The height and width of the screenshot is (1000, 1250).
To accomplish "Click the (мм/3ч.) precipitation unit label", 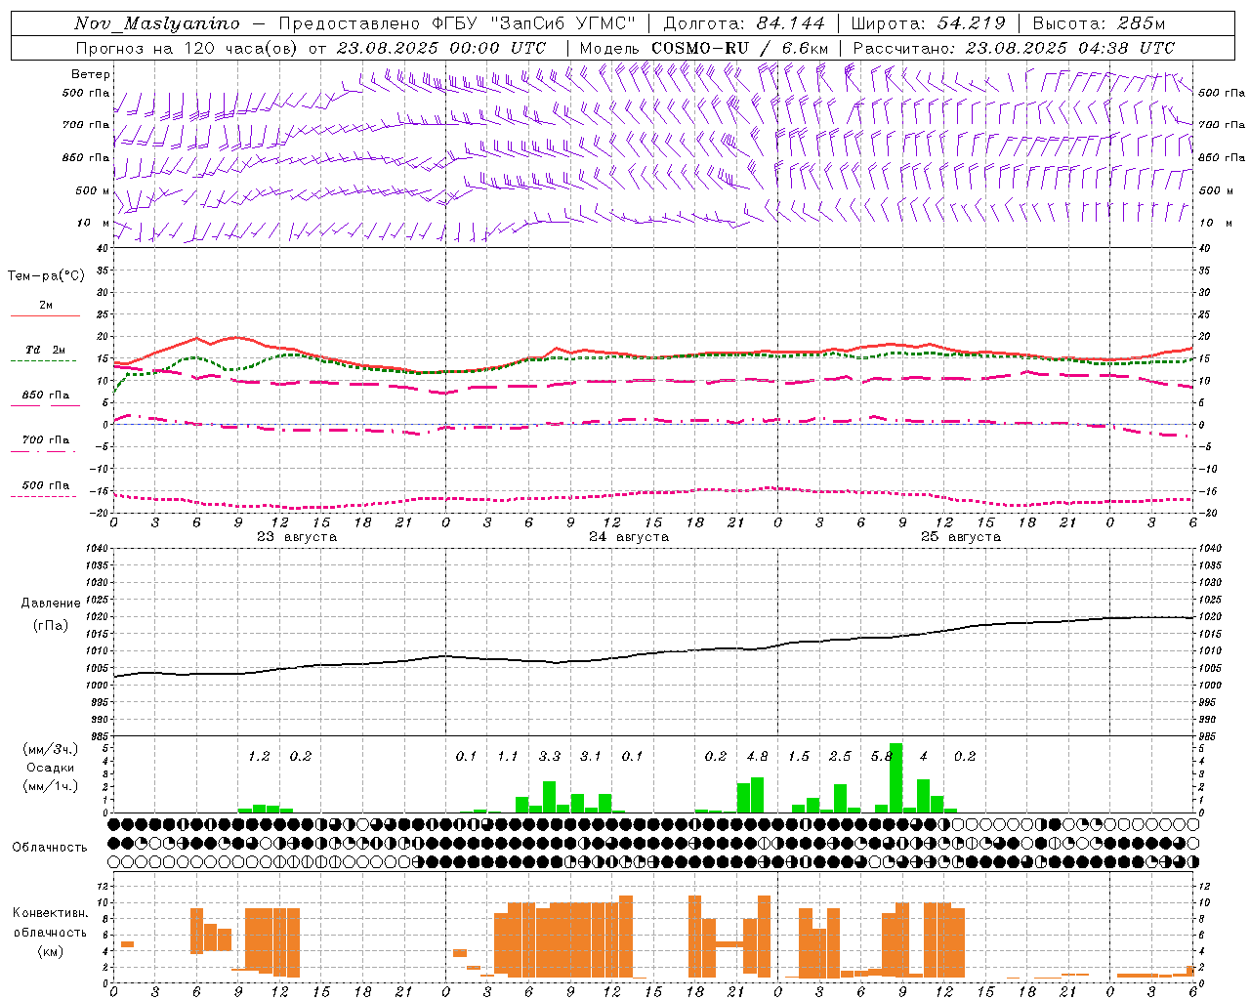I will [x=51, y=749].
